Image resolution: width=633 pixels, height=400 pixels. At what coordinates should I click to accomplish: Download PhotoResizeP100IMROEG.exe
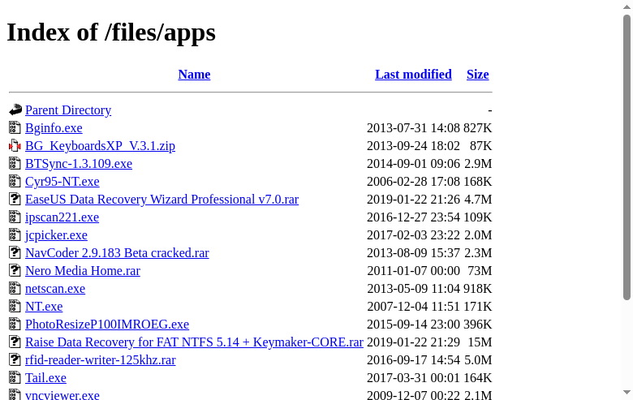pos(107,324)
